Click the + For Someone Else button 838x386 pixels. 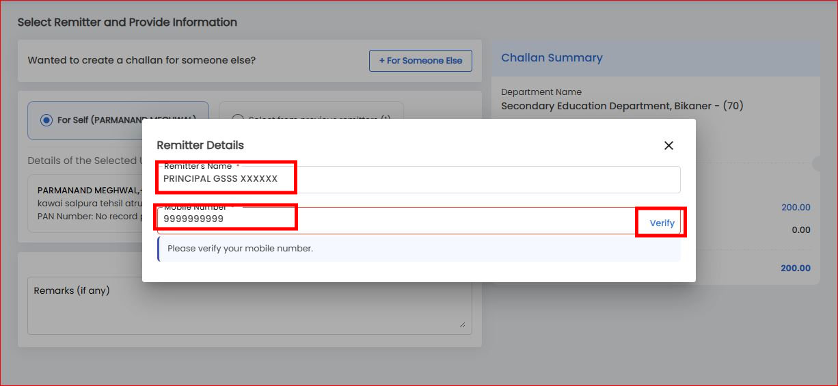click(x=420, y=60)
